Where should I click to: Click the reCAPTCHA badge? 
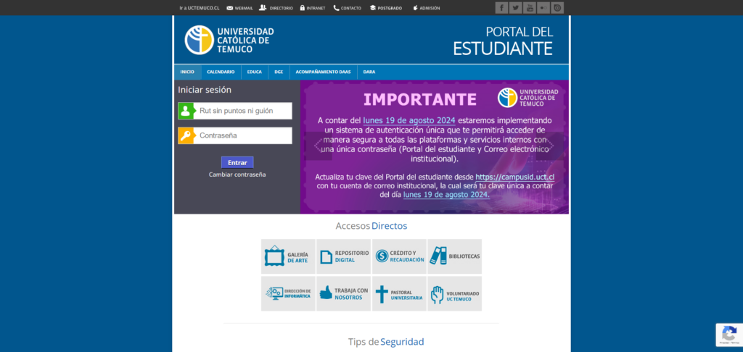729,335
